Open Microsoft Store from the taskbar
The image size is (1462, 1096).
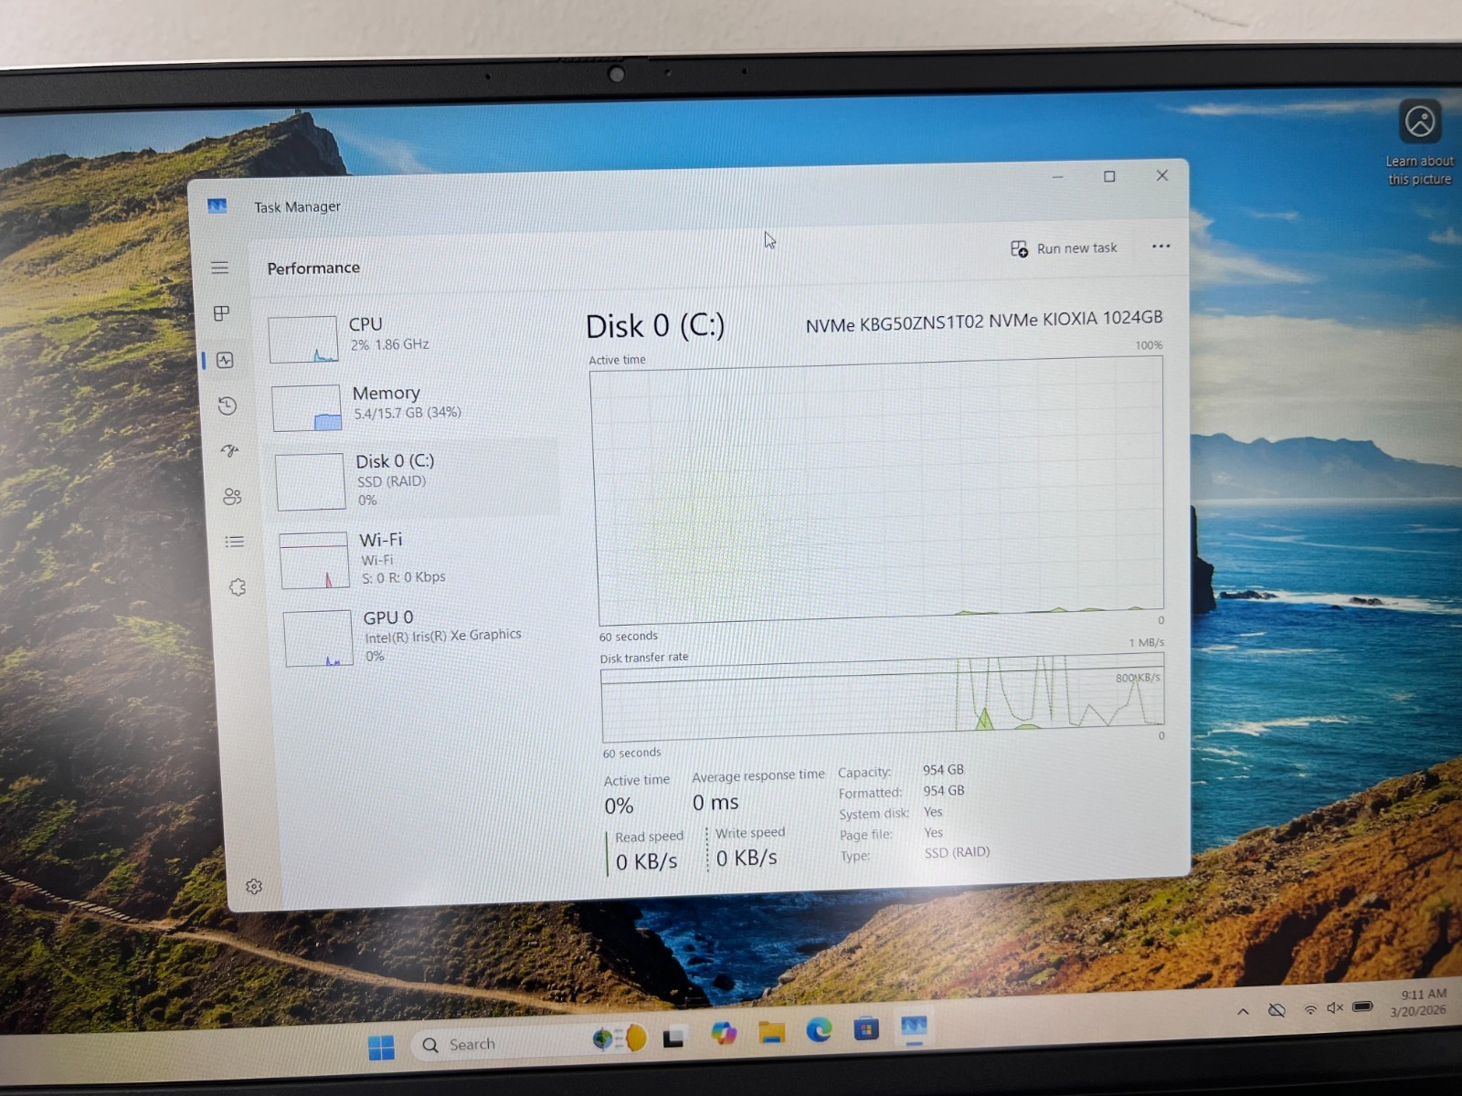pyautogui.click(x=866, y=1029)
